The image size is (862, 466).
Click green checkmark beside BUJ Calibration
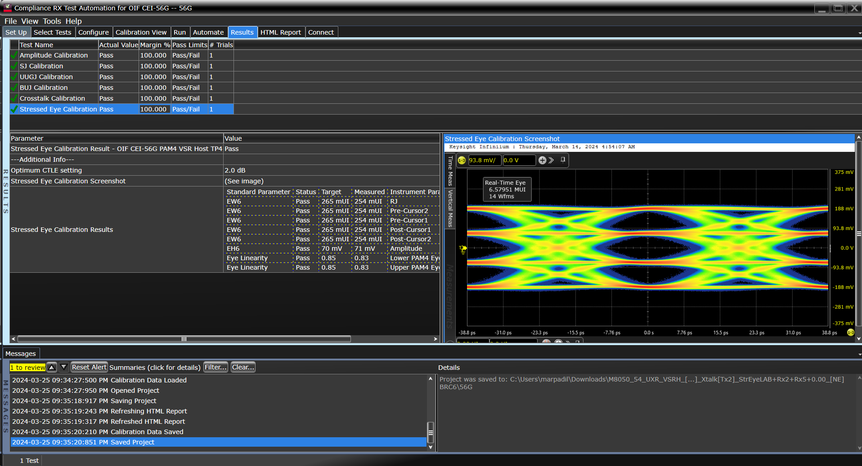click(x=14, y=87)
